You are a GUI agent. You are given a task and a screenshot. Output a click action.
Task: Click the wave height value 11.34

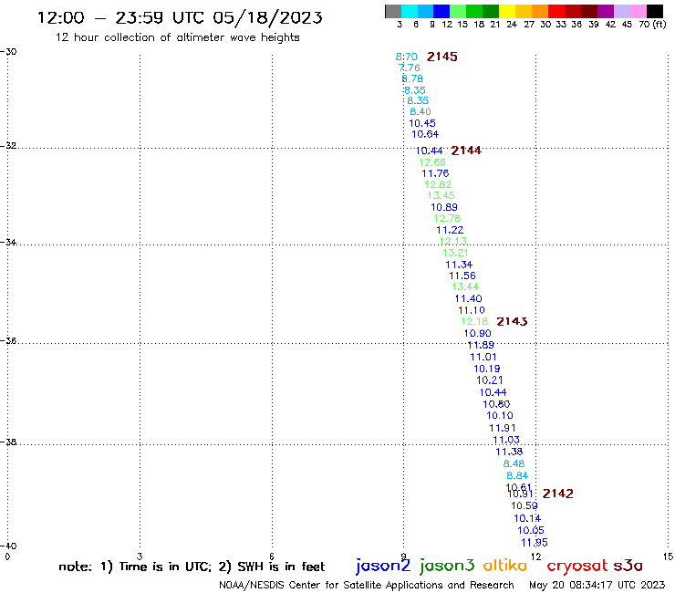pyautogui.click(x=459, y=265)
